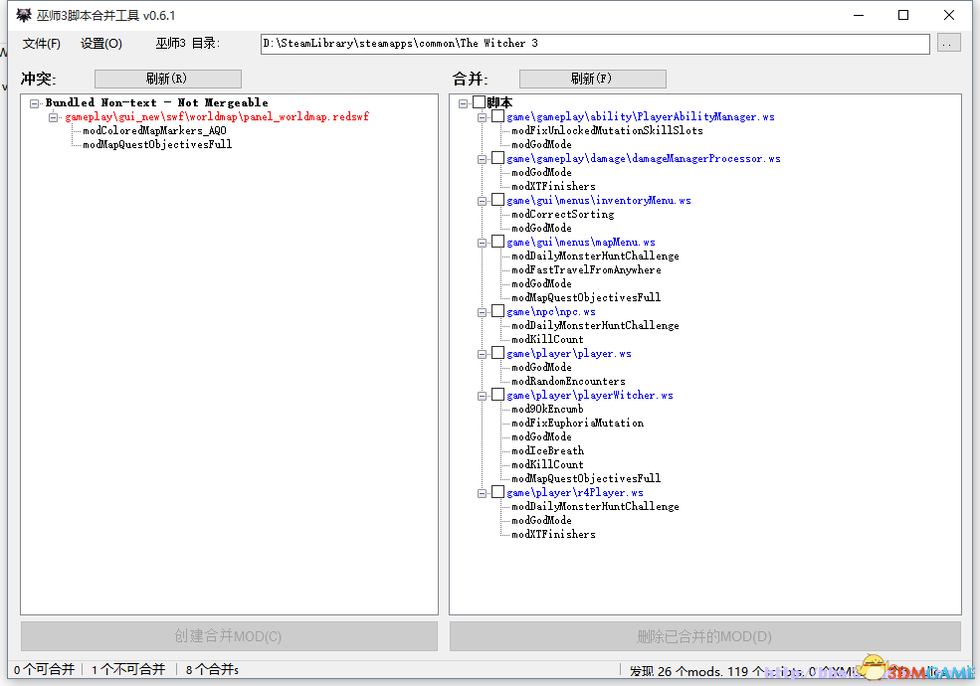Click the Witcher 3 Script Merger app icon

(x=24, y=15)
